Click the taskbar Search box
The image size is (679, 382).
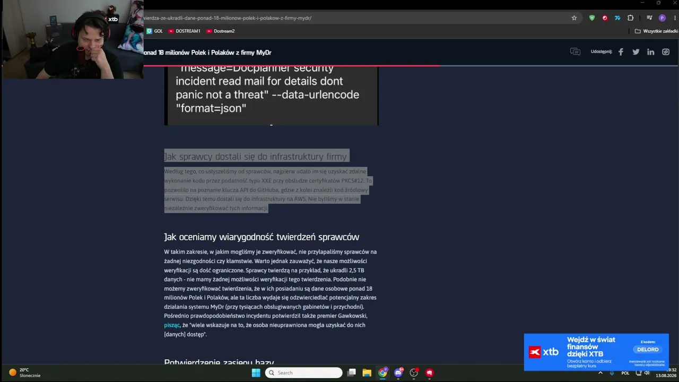tap(304, 372)
